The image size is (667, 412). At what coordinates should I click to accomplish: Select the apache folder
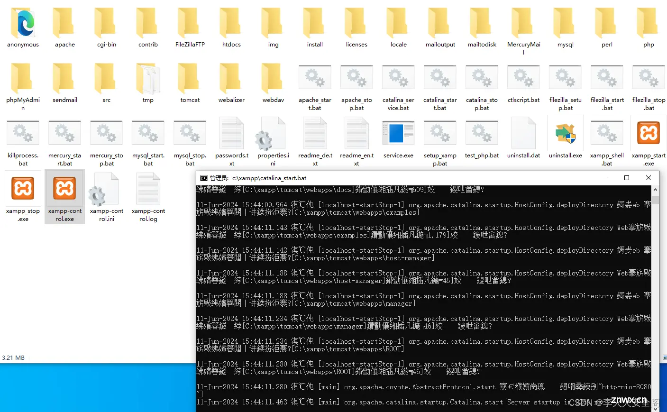pyautogui.click(x=64, y=27)
